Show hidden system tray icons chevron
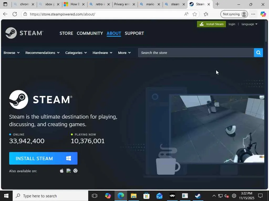 point(214,196)
